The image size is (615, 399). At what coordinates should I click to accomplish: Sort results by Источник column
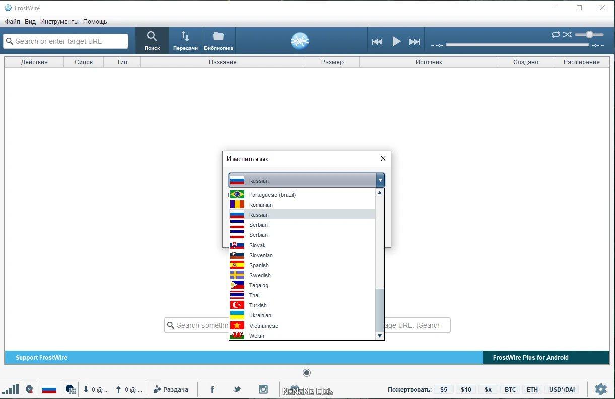click(429, 62)
